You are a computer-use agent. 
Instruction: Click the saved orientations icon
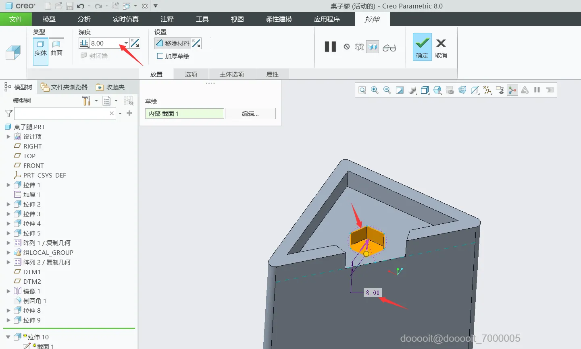[x=437, y=90]
